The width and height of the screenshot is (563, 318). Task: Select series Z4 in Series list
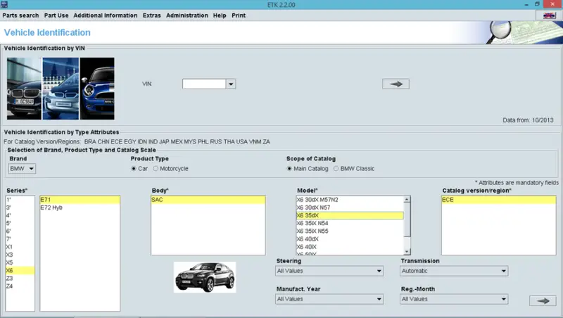[20, 286]
